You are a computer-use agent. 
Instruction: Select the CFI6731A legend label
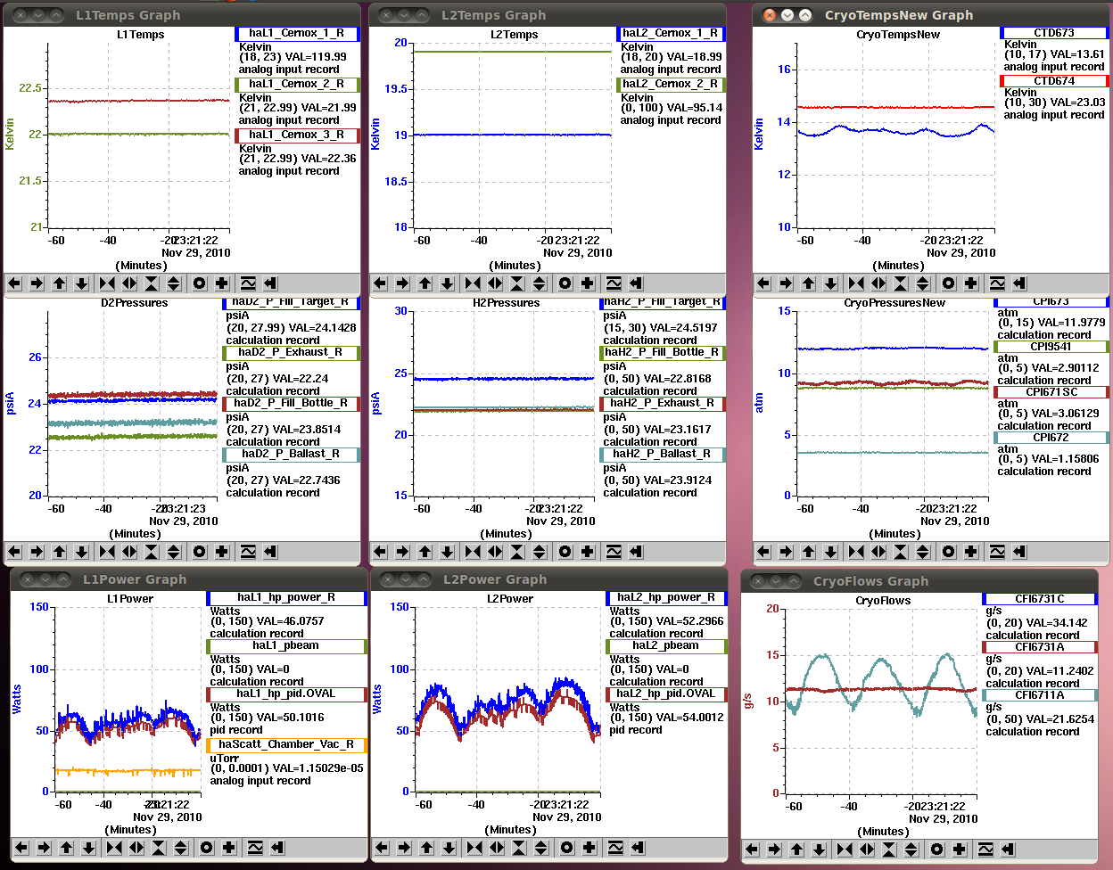(x=1040, y=647)
